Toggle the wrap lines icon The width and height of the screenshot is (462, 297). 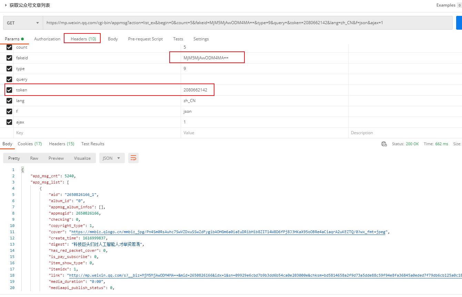[x=133, y=158]
